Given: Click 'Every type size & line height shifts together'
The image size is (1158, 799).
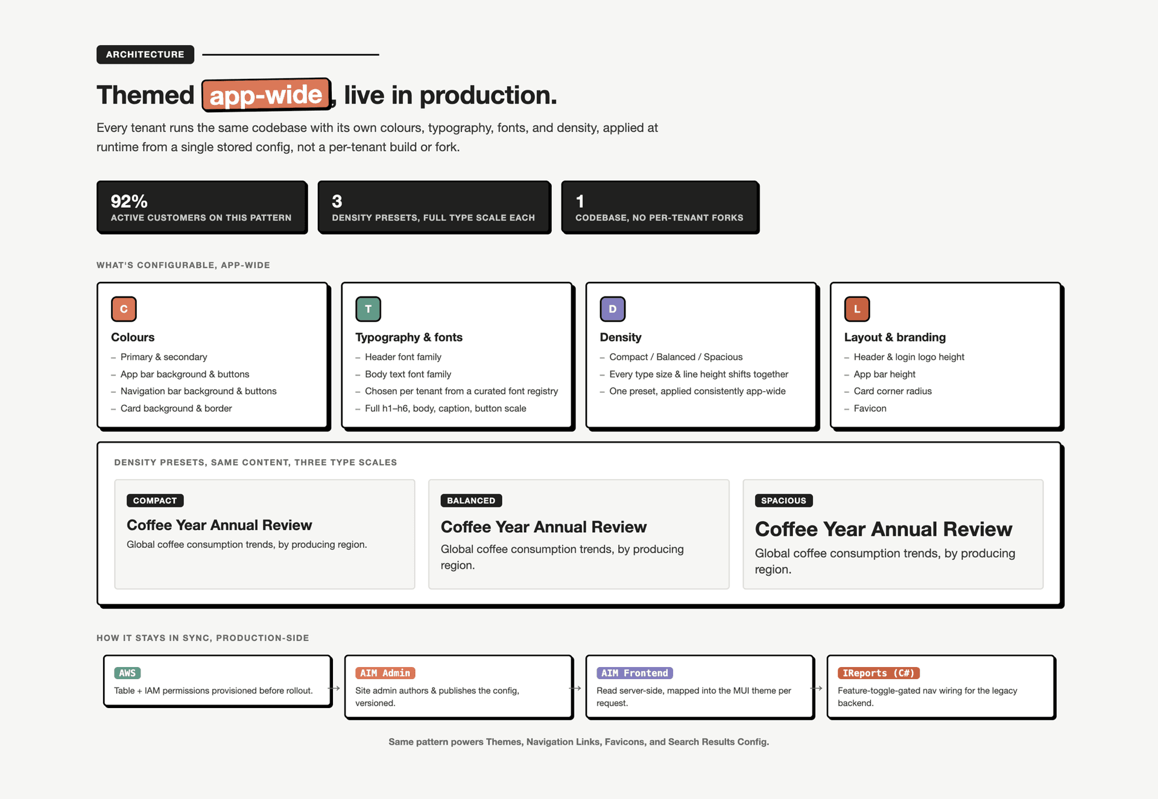Looking at the screenshot, I should point(699,374).
